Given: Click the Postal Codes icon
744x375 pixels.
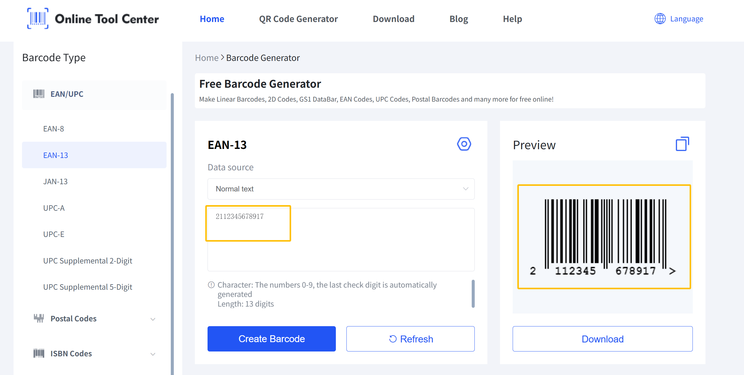Looking at the screenshot, I should click(39, 318).
